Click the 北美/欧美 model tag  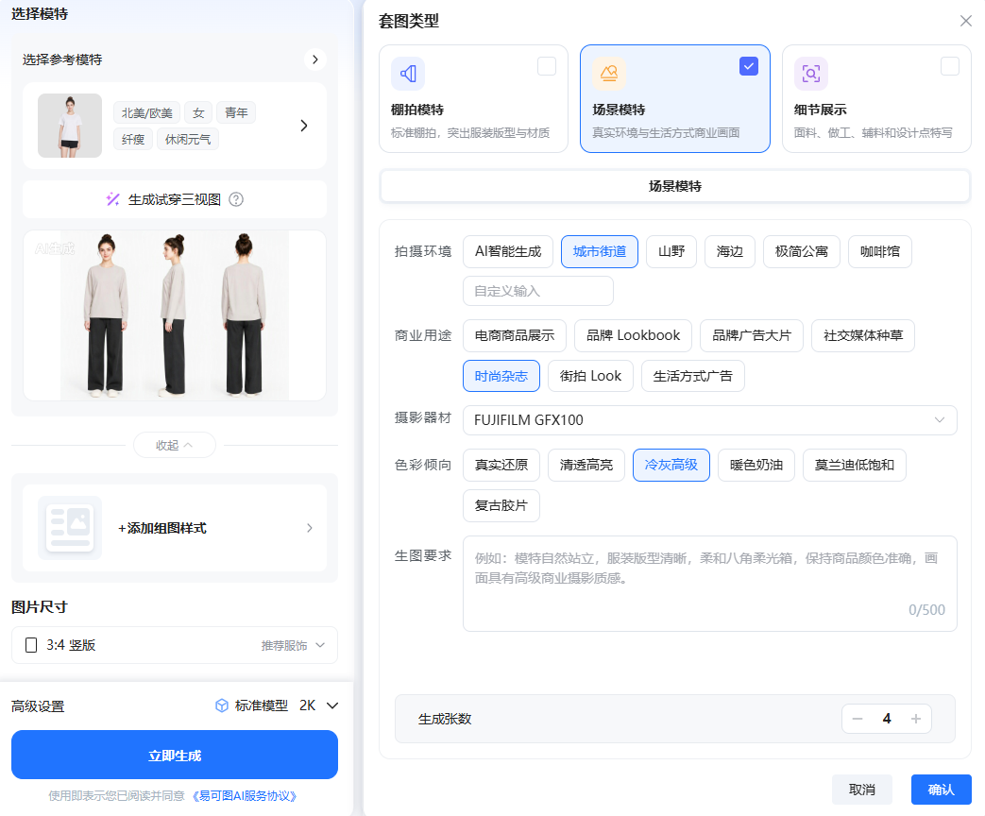(x=147, y=113)
